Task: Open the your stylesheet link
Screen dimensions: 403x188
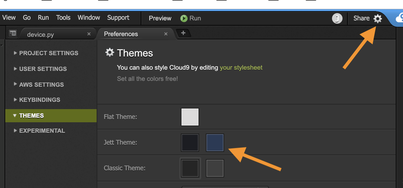Action: click(x=241, y=68)
